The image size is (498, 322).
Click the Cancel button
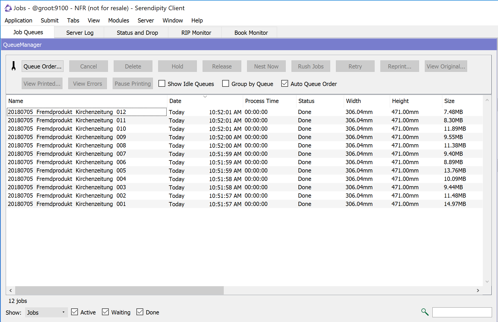pos(89,66)
